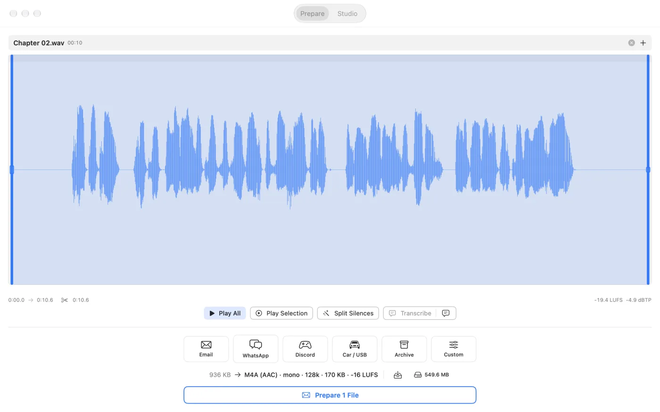Open the speech bubble icon beside Transcribe

pyautogui.click(x=446, y=313)
